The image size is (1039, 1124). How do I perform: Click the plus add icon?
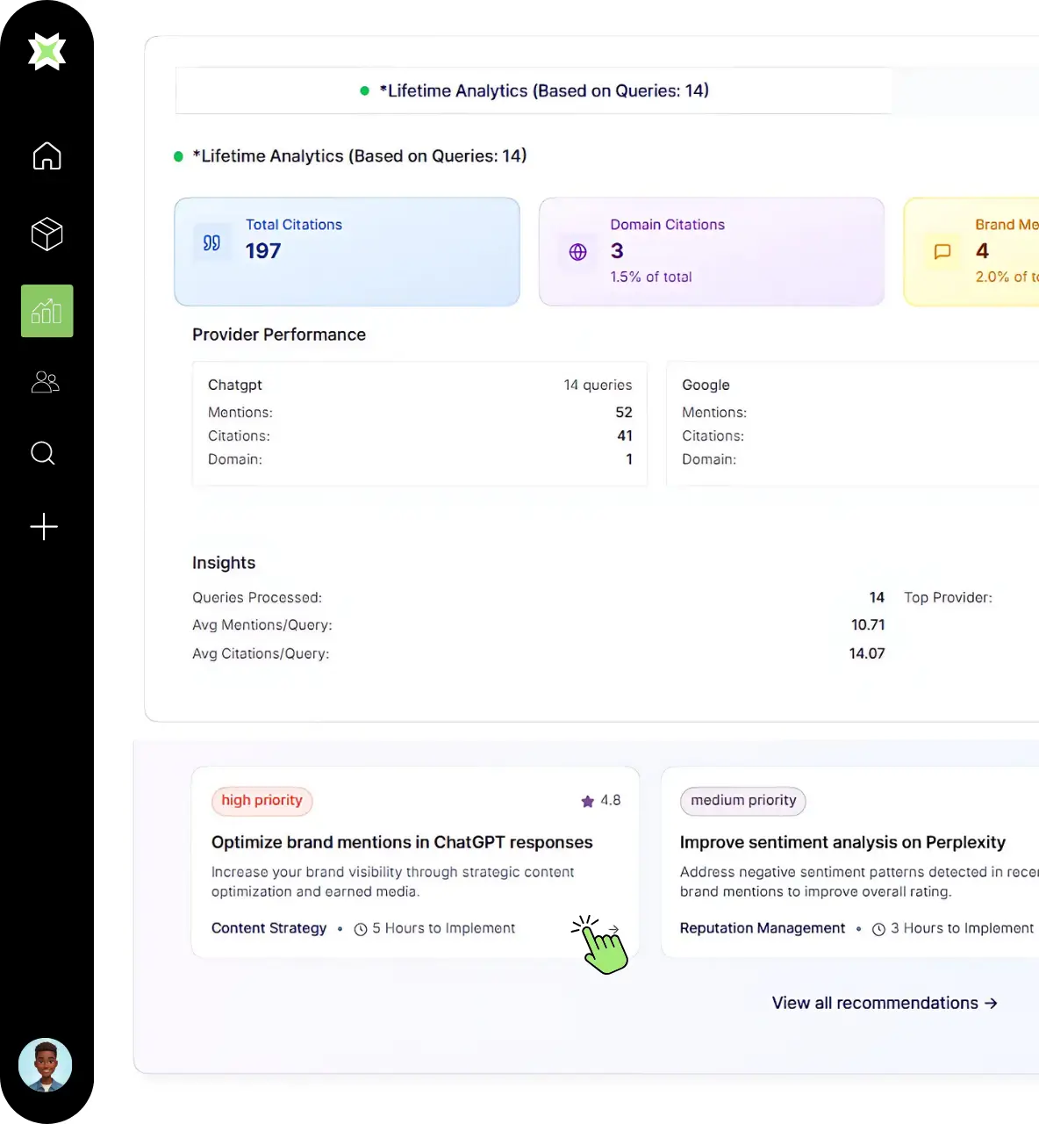44,527
